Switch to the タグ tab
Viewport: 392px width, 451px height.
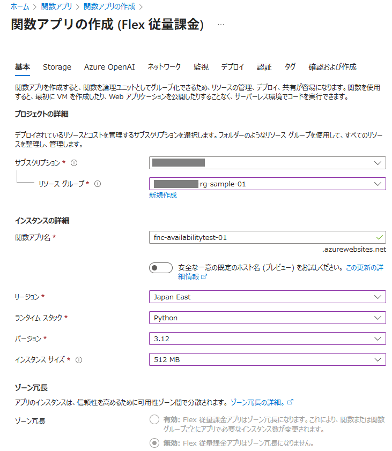tap(290, 67)
